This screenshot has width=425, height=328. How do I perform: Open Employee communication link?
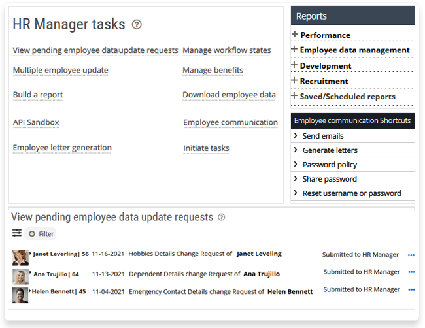[230, 122]
